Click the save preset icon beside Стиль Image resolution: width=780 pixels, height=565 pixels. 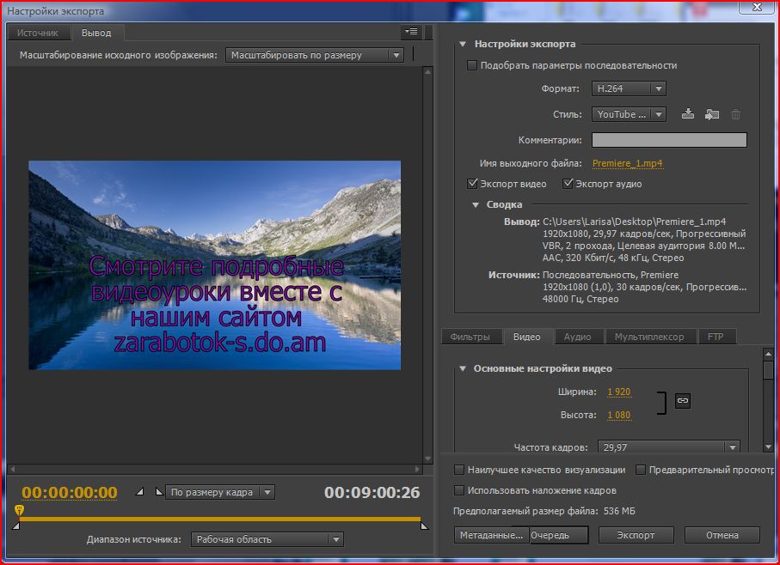687,114
